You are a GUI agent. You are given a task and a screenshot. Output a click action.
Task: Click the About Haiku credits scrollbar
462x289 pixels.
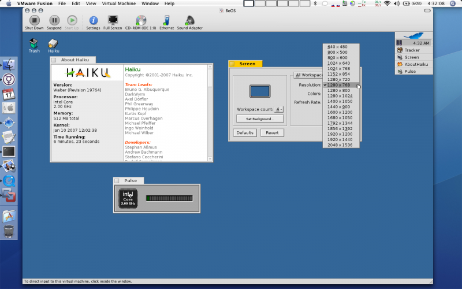pyautogui.click(x=210, y=113)
